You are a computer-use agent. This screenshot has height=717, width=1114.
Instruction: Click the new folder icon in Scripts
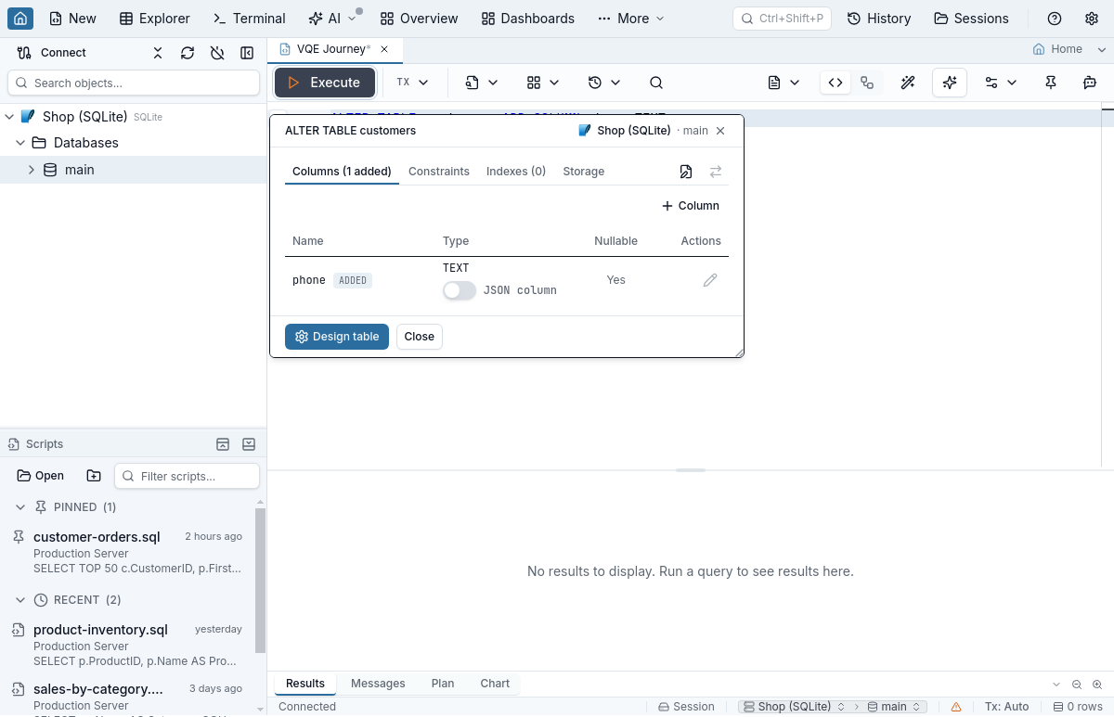94,476
